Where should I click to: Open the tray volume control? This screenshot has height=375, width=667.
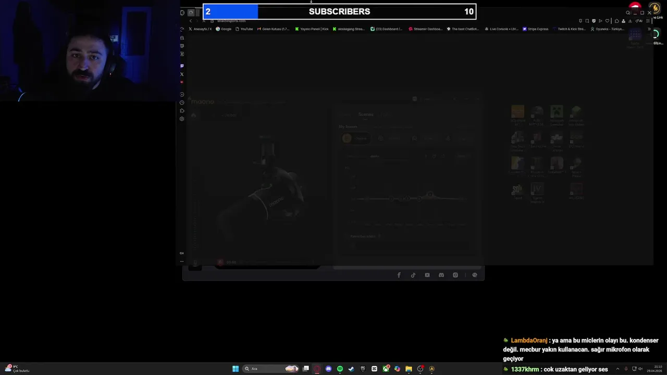tap(640, 369)
